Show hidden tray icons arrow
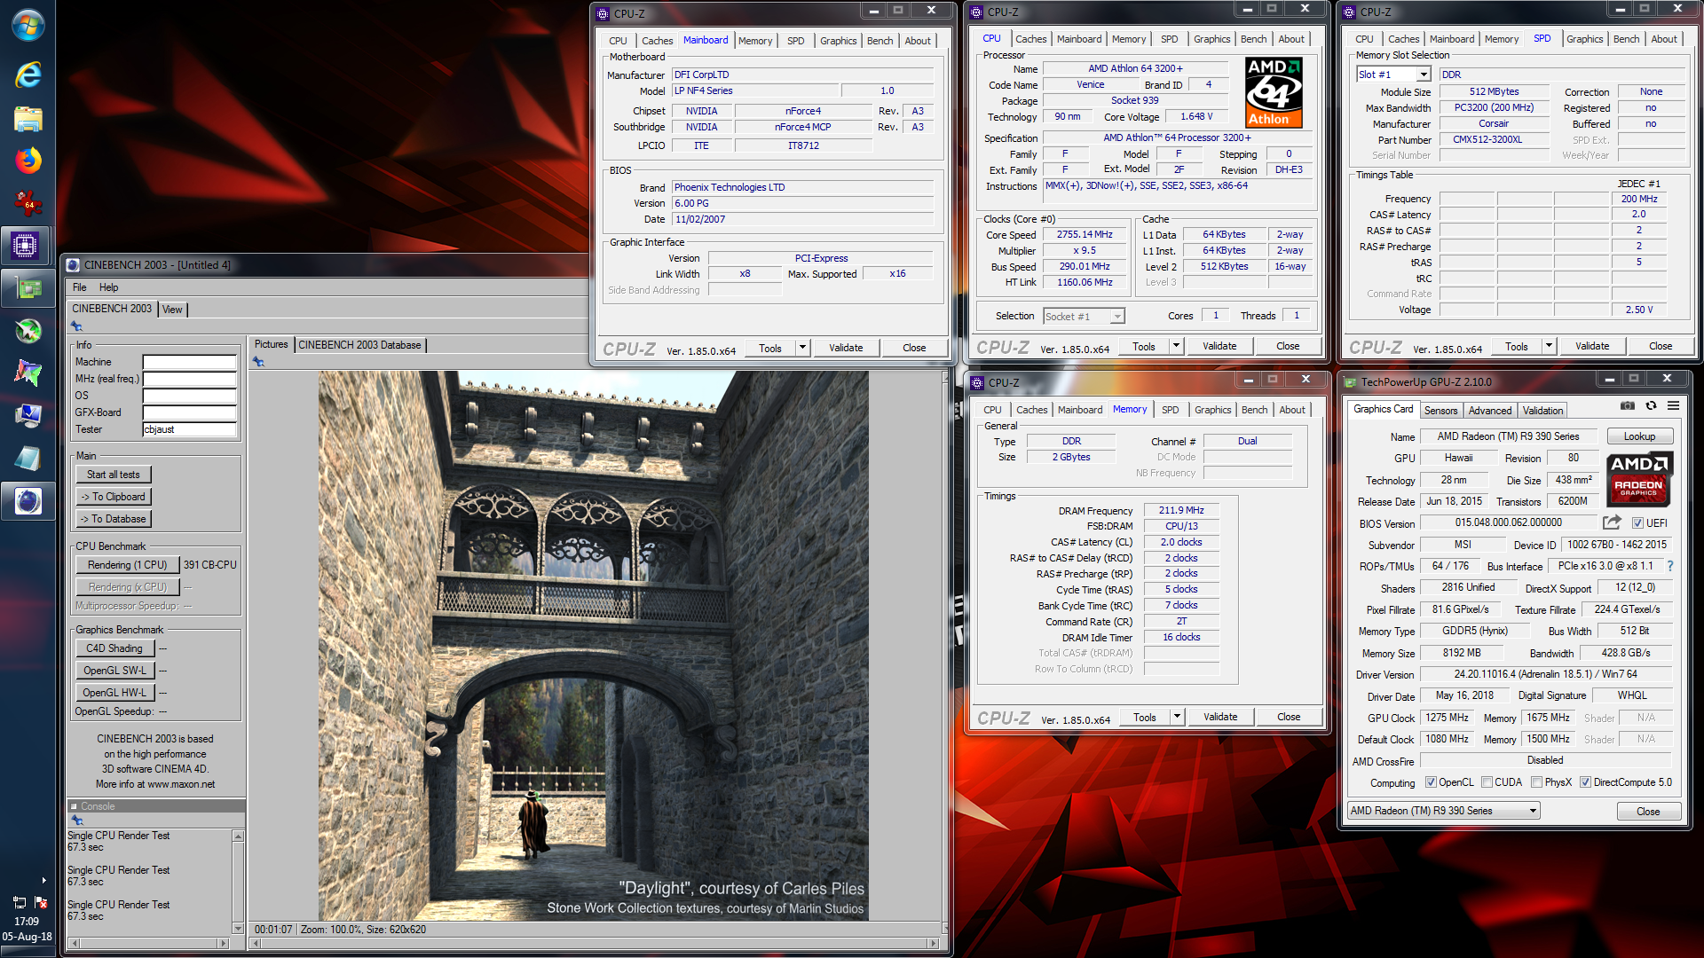This screenshot has width=1704, height=958. 43,881
